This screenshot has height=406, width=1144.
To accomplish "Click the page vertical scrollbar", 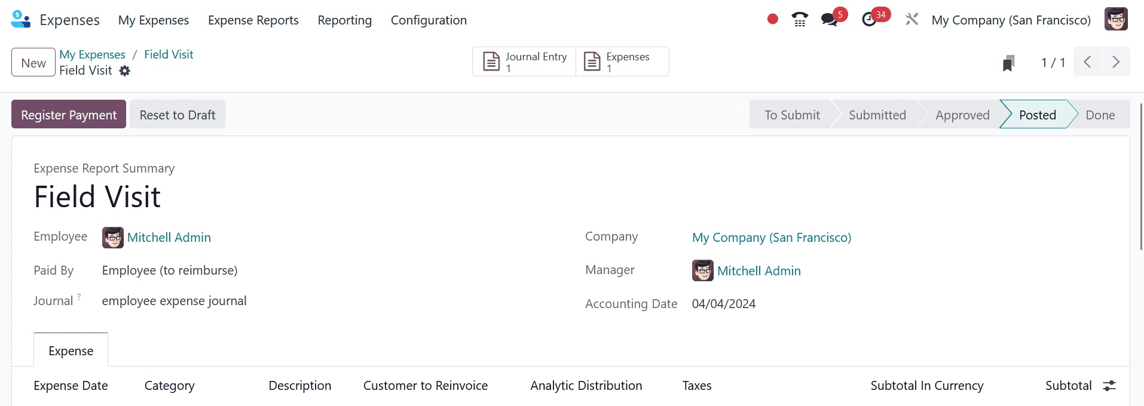I will coord(1142,176).
